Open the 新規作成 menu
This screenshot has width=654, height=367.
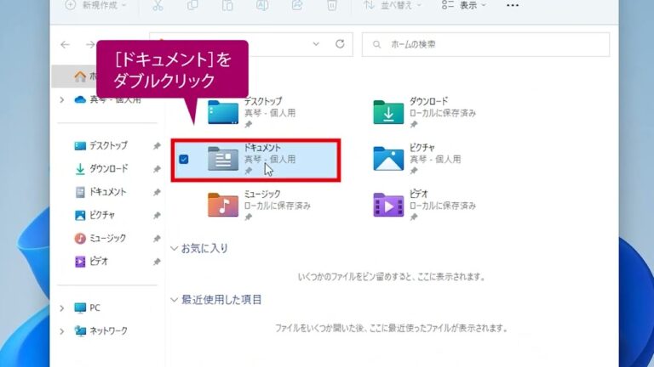95,5
